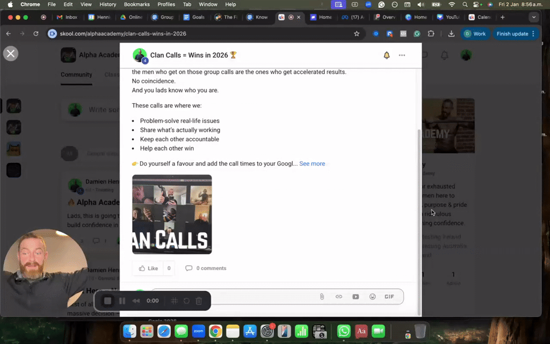Open the emoji picker in the comment box
Viewport: 550px width, 344px height.
(x=373, y=297)
